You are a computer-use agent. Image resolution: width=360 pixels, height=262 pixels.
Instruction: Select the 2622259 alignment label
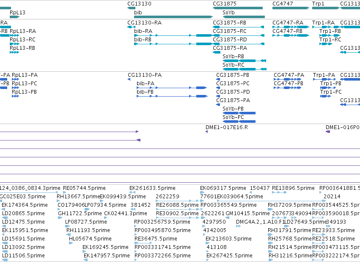click(168, 197)
